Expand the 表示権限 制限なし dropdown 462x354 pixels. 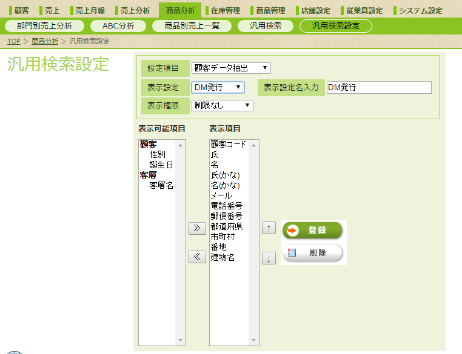click(222, 105)
